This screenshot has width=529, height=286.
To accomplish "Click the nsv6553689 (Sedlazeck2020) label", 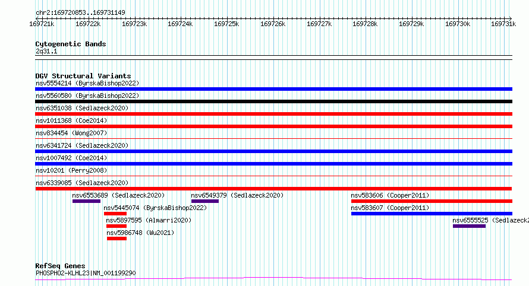I will (x=118, y=195).
